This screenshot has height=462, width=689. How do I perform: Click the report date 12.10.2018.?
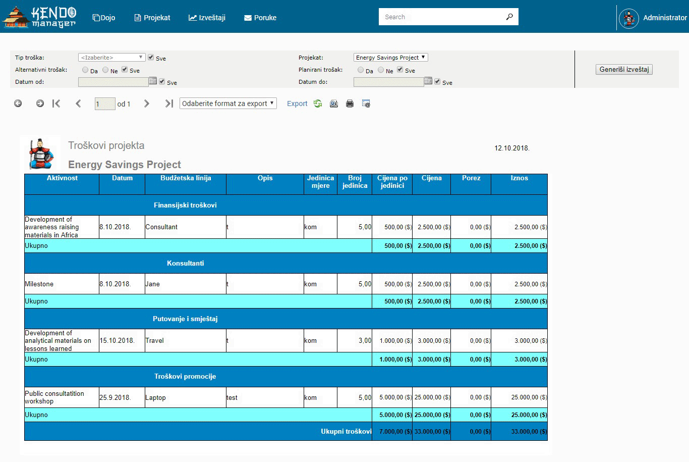(512, 148)
